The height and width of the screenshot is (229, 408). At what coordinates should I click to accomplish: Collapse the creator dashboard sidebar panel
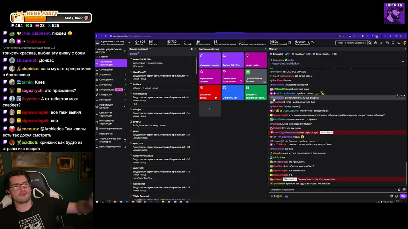[x=125, y=51]
